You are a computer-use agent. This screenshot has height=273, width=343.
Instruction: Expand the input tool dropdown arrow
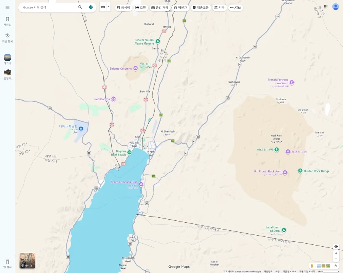108,6
